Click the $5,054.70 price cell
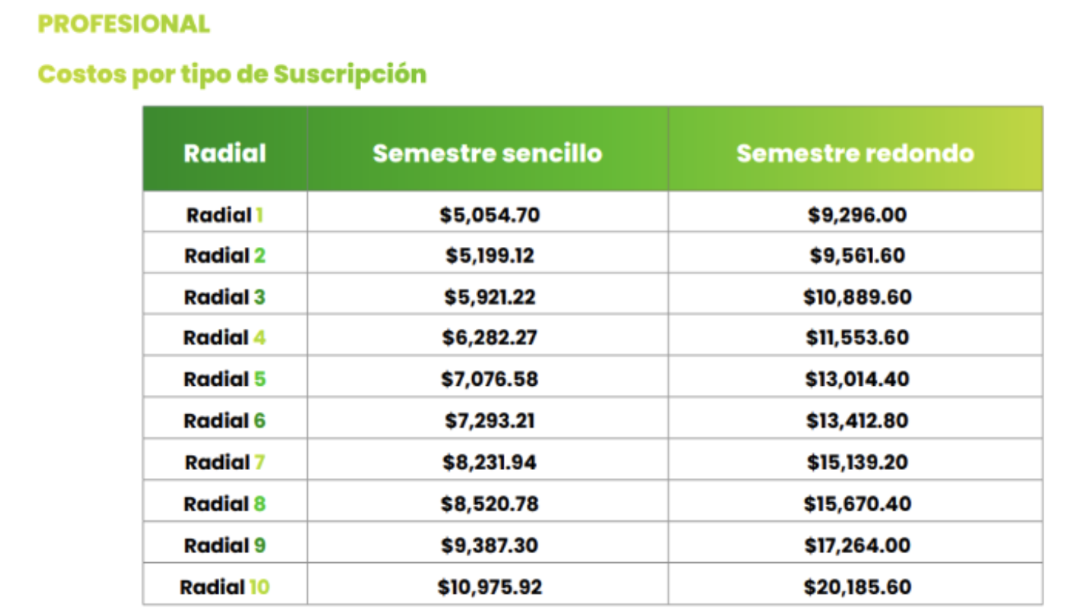The image size is (1072, 611). click(489, 215)
